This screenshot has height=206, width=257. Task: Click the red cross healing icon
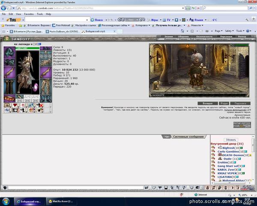pyautogui.click(x=23, y=105)
